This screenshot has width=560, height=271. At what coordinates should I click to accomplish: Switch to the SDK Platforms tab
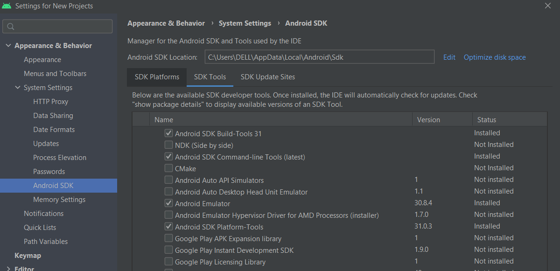157,77
